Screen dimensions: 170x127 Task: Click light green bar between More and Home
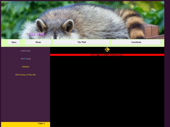pos(23,42)
